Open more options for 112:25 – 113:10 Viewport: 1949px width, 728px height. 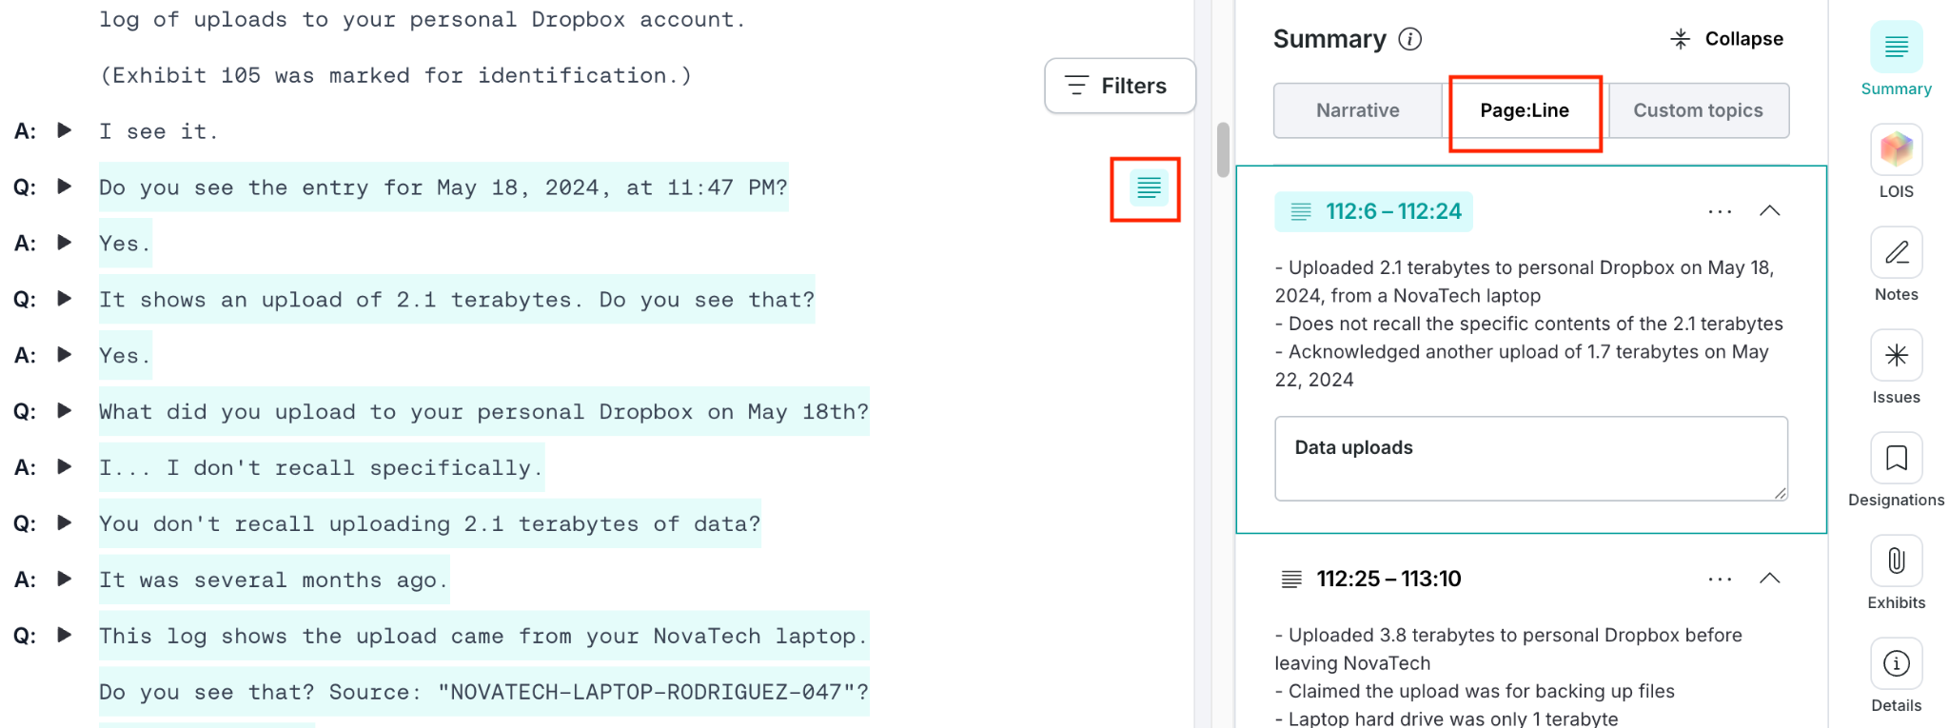coord(1720,579)
